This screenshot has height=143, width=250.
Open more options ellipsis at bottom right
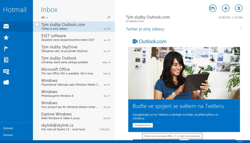pyautogui.click(x=240, y=141)
